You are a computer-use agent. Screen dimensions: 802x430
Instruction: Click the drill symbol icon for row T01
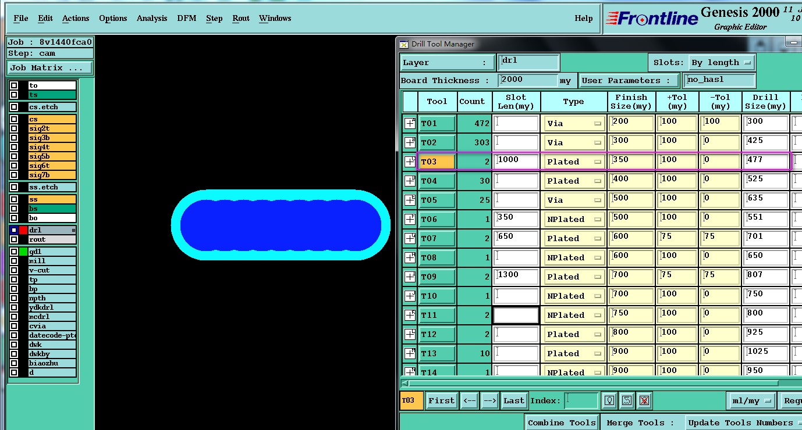[x=410, y=123]
